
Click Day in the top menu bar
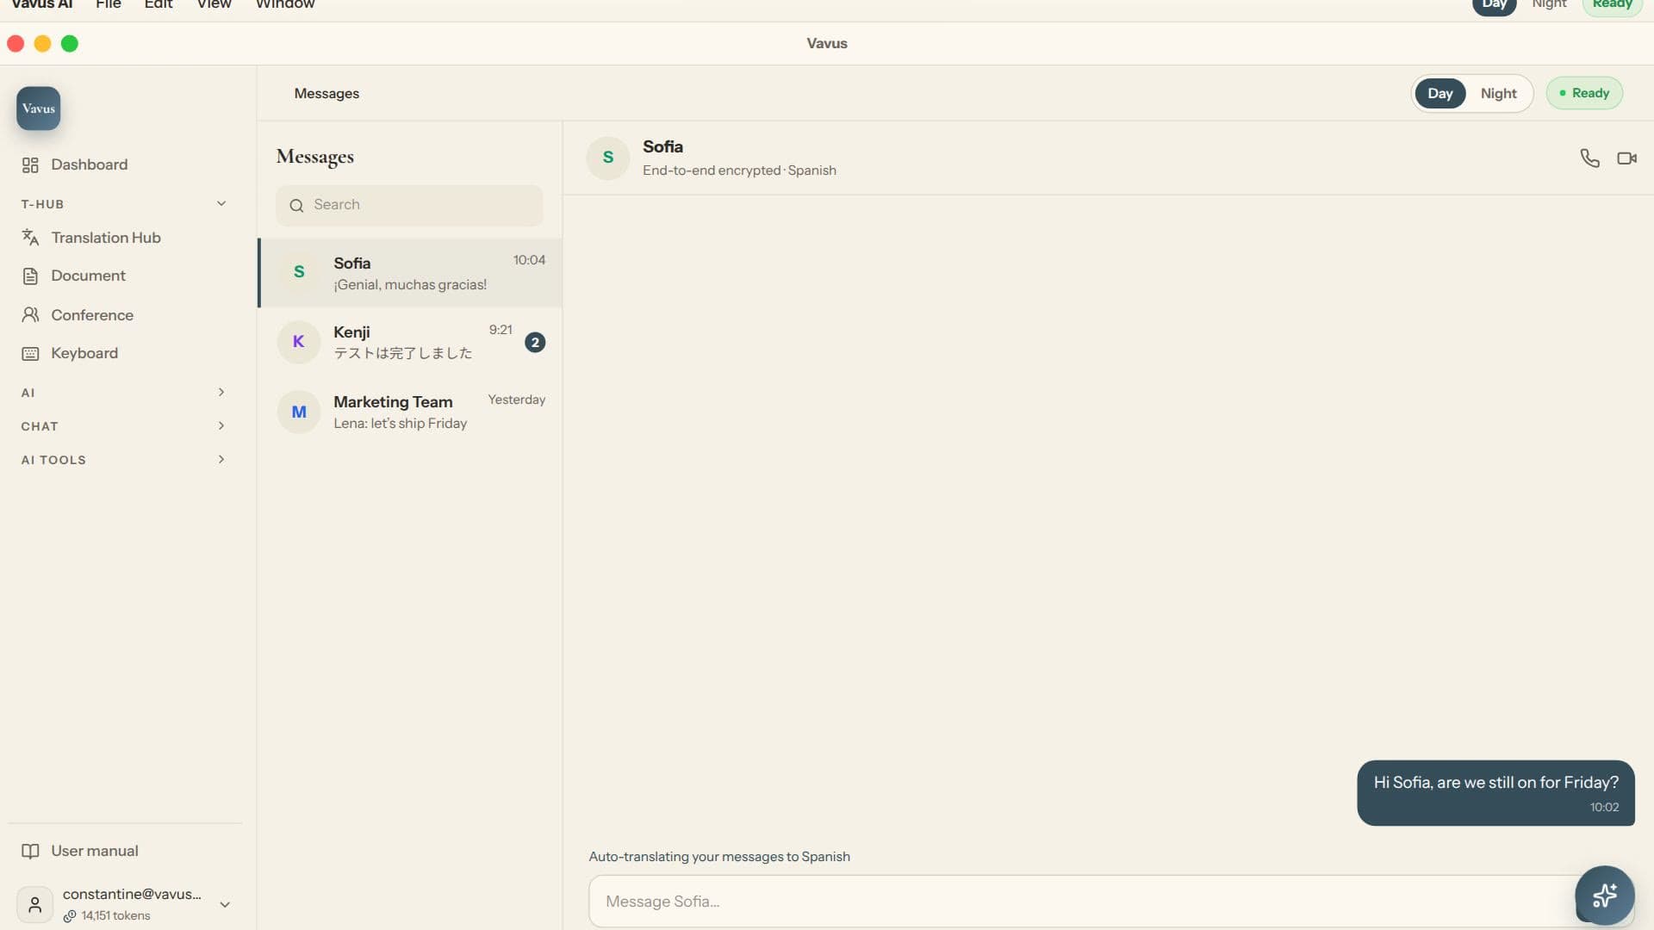click(1494, 5)
